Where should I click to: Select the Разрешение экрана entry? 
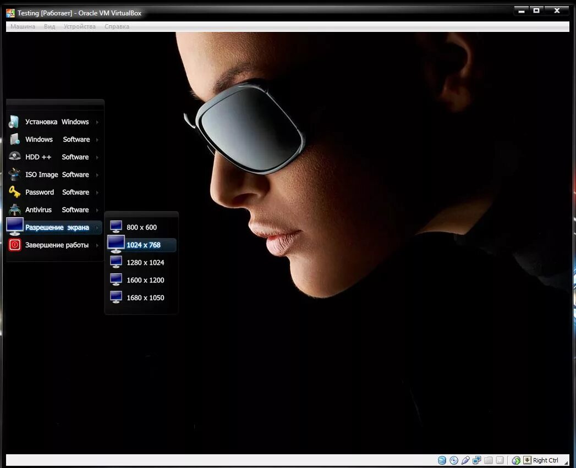(54, 227)
